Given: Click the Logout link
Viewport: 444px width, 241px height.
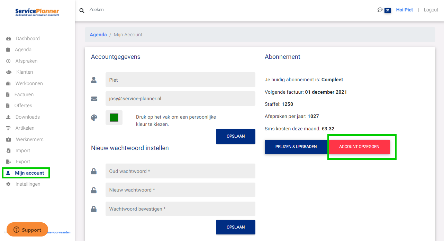Looking at the screenshot, I should tap(431, 10).
